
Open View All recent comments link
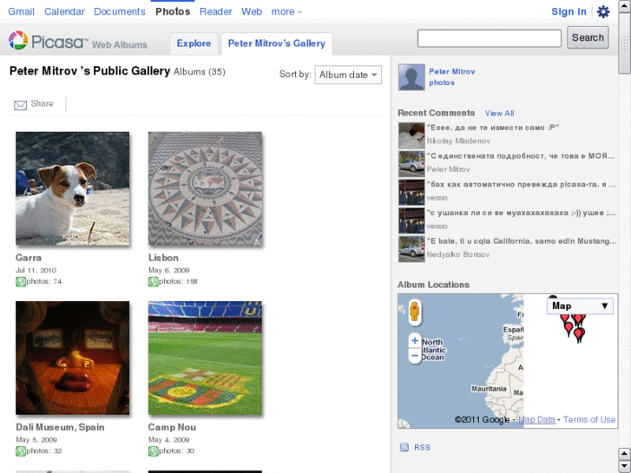[x=499, y=114]
